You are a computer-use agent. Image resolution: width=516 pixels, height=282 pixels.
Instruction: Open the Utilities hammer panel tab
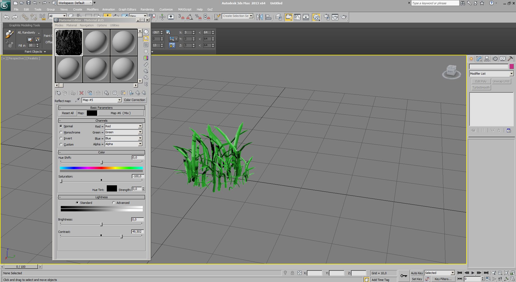tap(510, 59)
